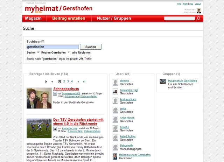Open Ballonmuseum Gersthofen user link
Image resolution: width=224 pixels, height=162 pixels.
[x=135, y=155]
